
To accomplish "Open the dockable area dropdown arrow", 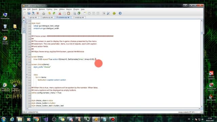I will [x=24, y=21].
